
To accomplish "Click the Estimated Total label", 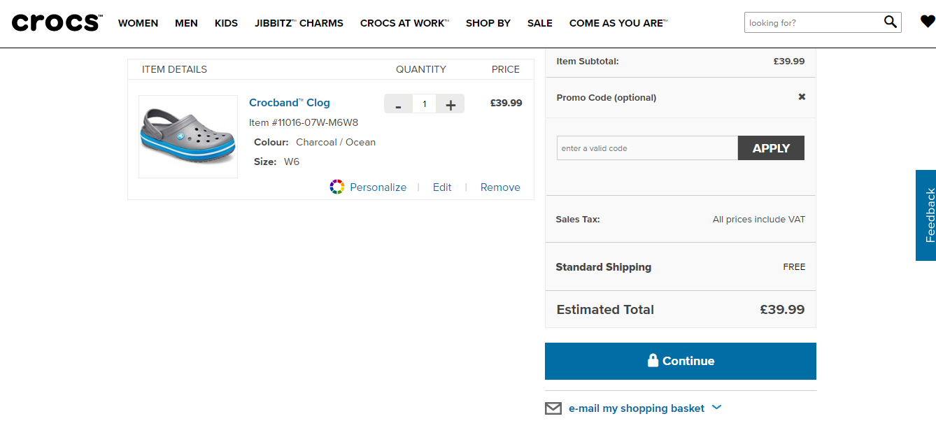I will click(x=605, y=310).
